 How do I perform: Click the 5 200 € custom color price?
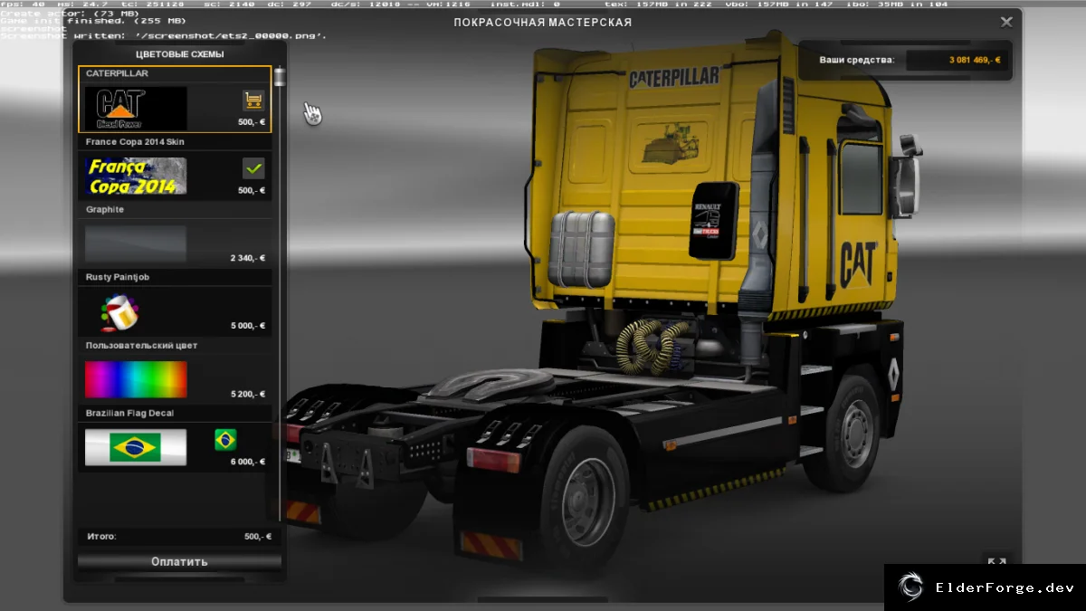(x=248, y=394)
